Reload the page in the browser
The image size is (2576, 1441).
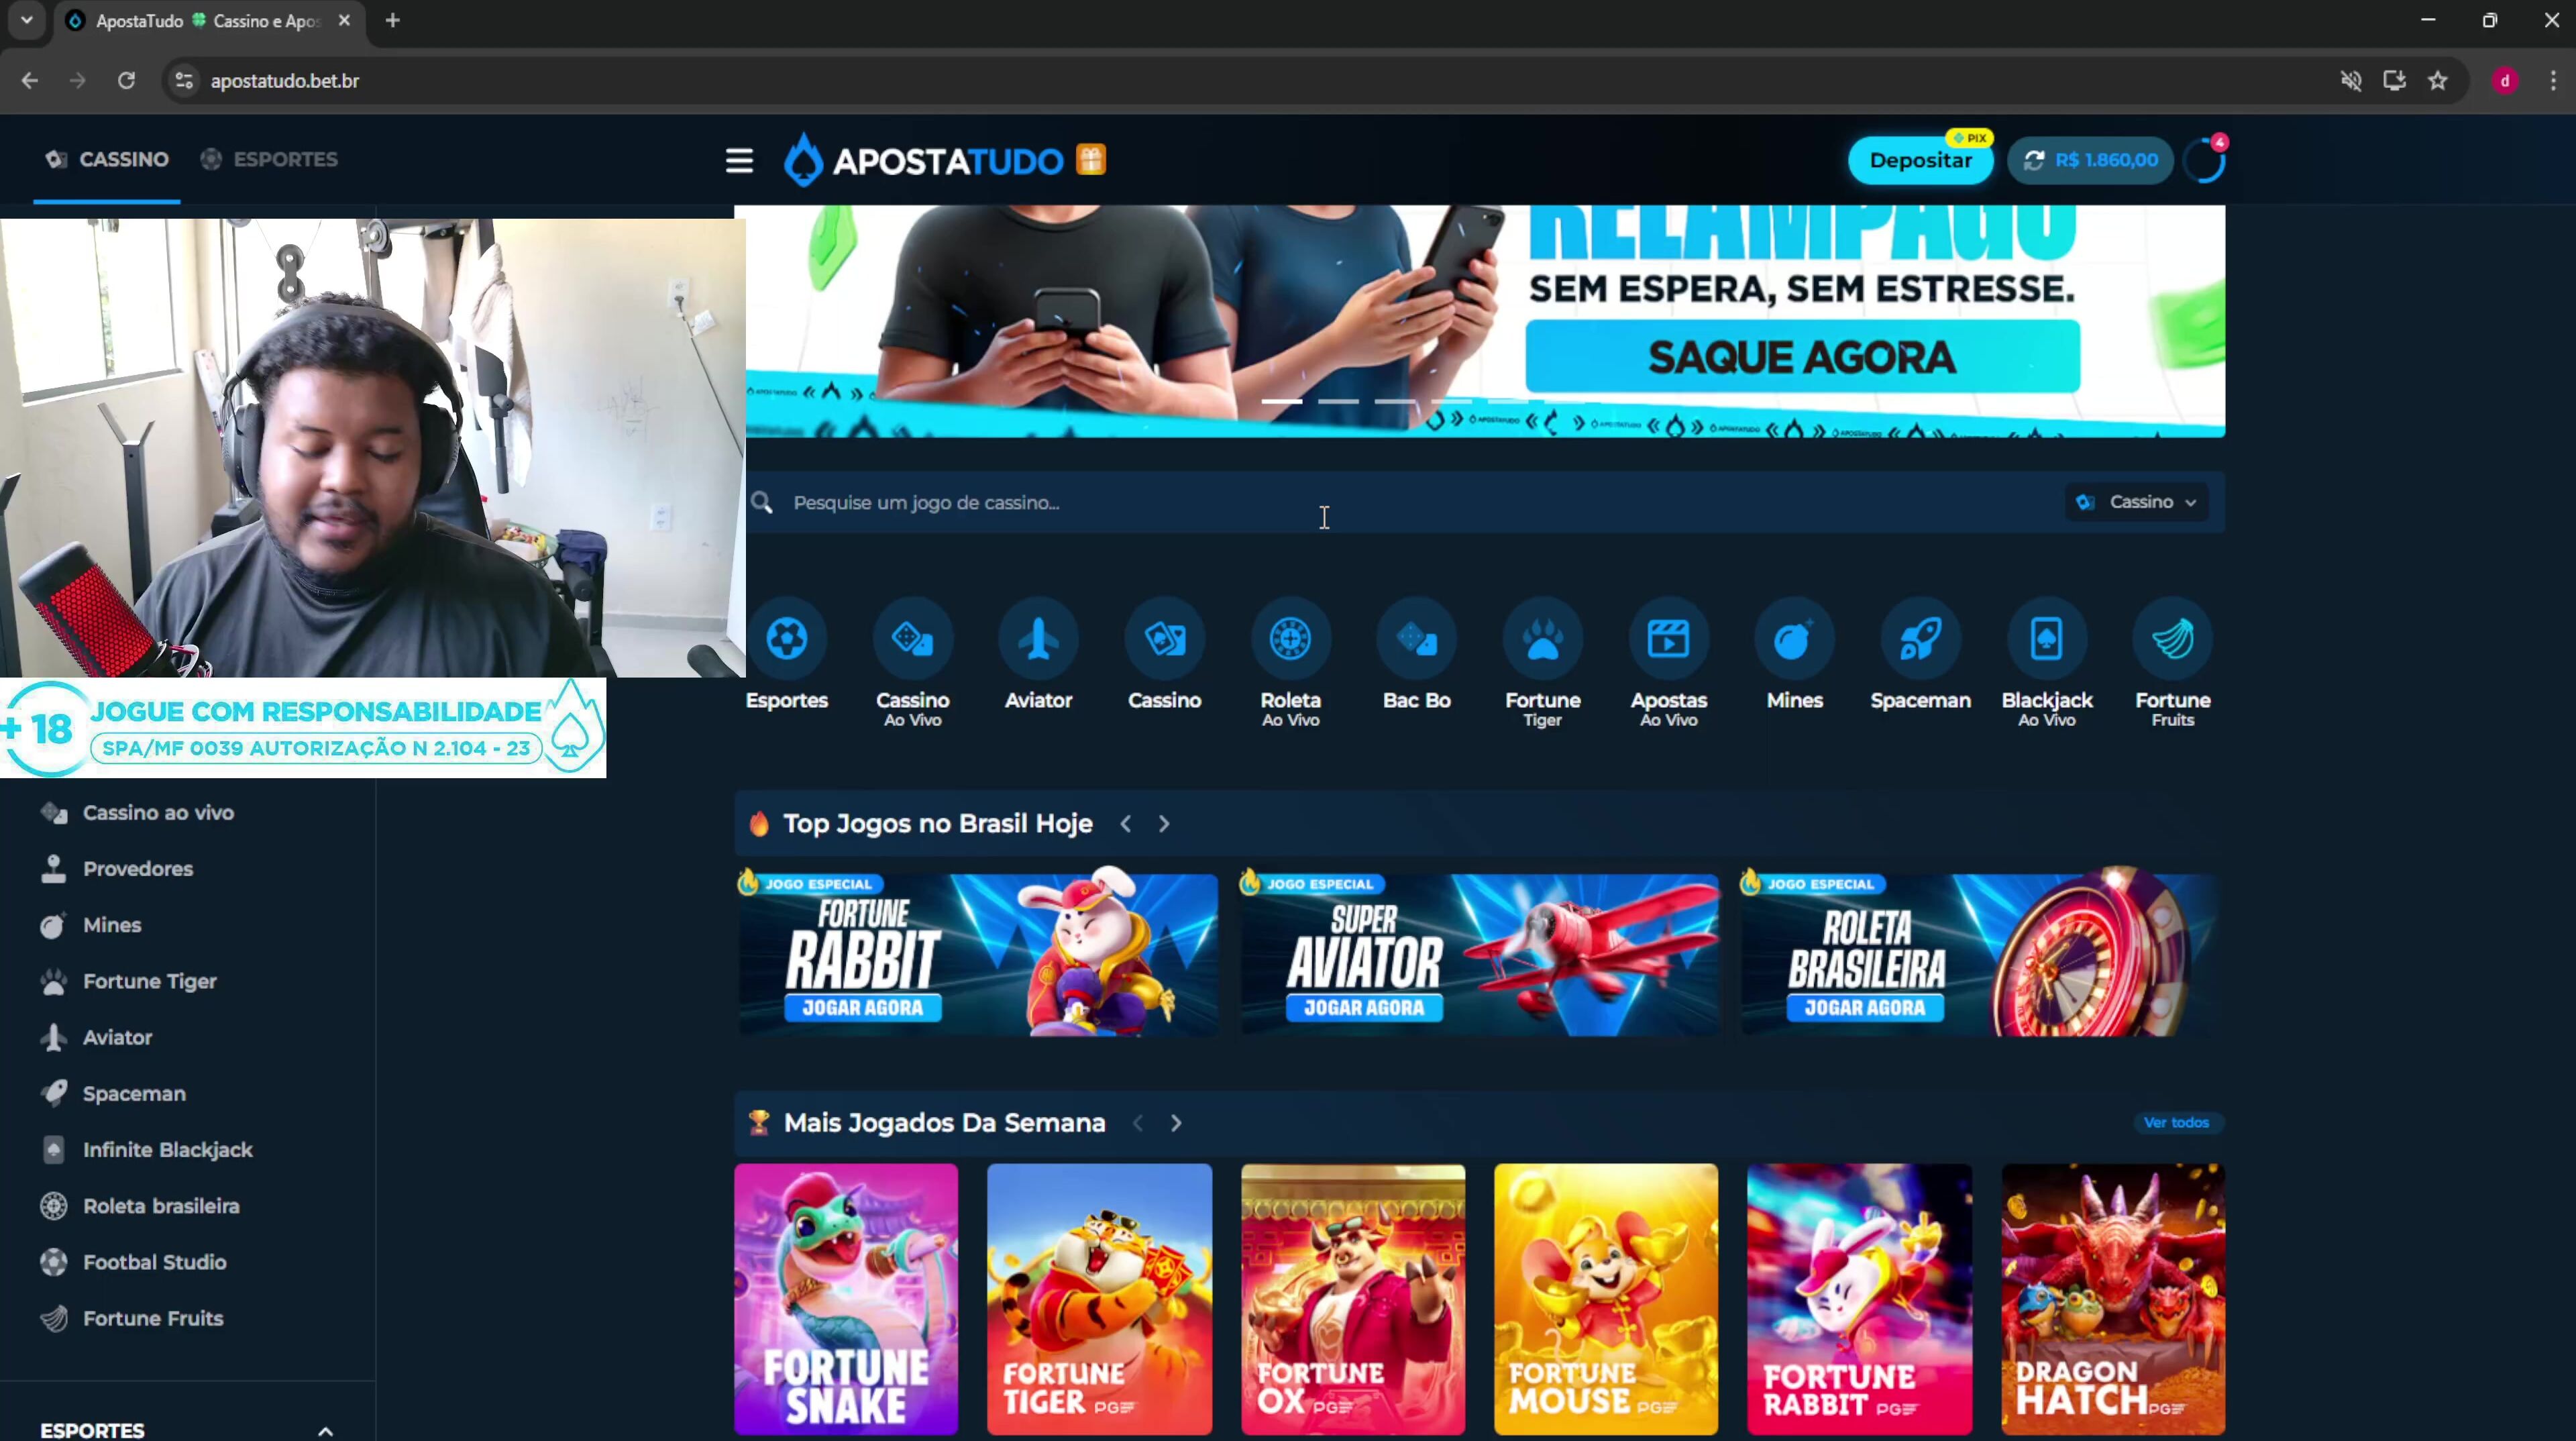click(126, 81)
